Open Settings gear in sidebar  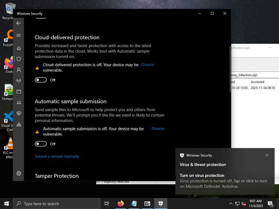[19, 173]
